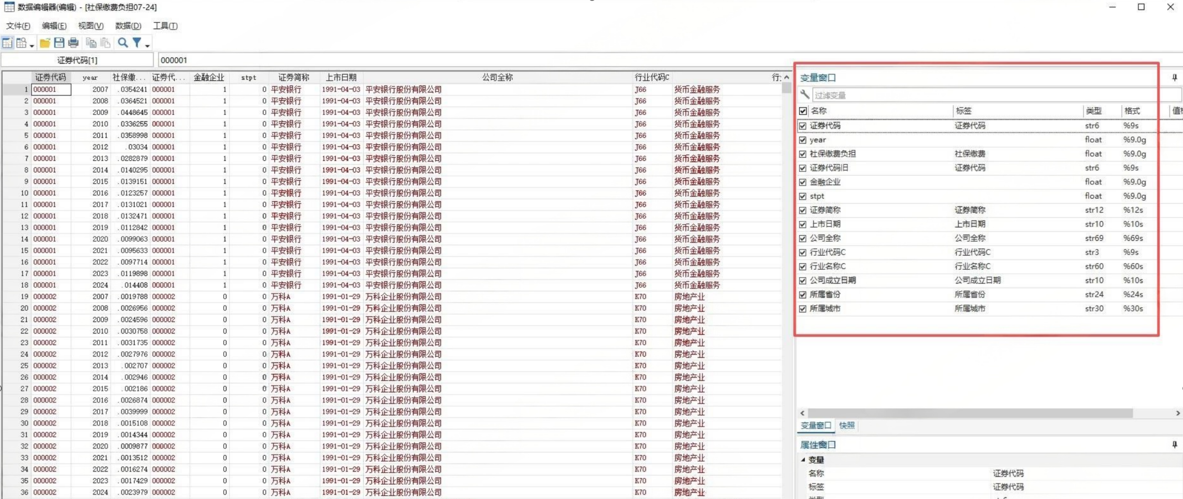
Task: Collapse the 变量 section in 属性窗口
Action: tap(803, 460)
